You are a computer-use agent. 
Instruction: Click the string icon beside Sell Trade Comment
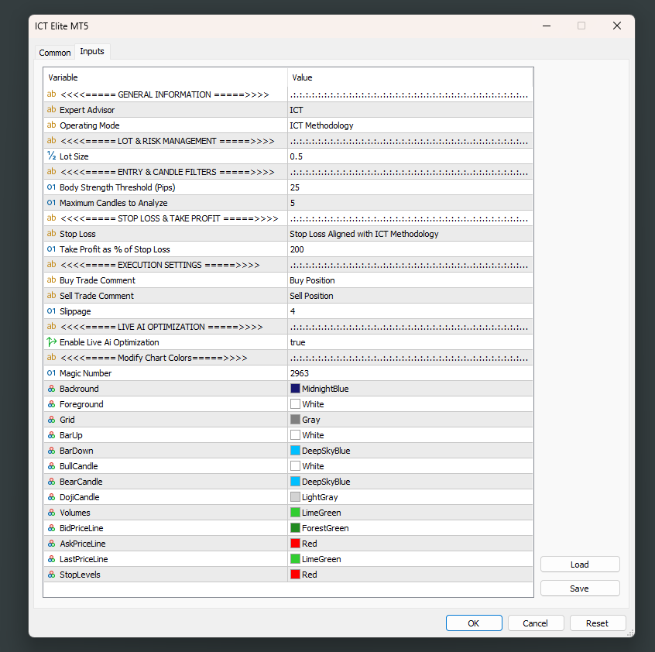coord(51,295)
